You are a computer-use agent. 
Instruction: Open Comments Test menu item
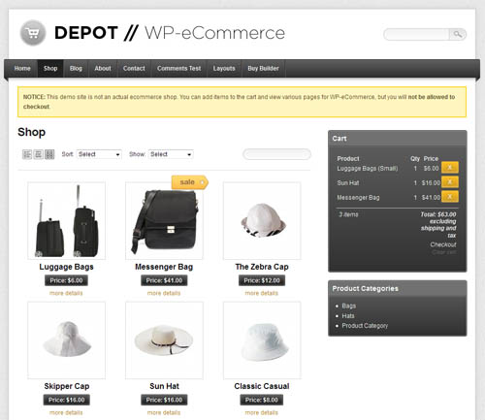click(179, 69)
